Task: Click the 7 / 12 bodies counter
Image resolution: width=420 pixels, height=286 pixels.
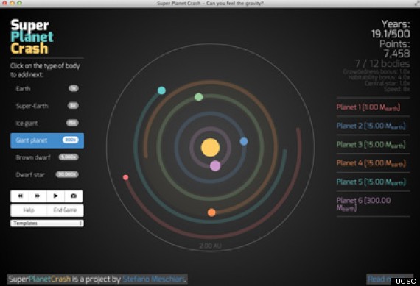Action: point(382,64)
